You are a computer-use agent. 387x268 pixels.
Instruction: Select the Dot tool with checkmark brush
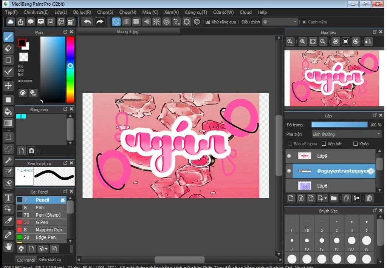8,72
